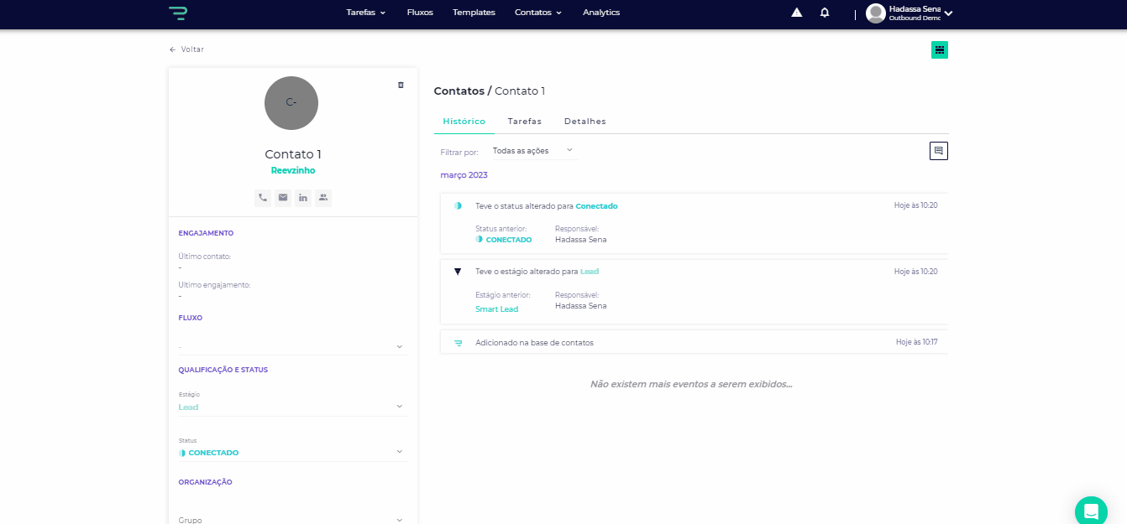Click the Reev logo in top bar

[x=178, y=13]
